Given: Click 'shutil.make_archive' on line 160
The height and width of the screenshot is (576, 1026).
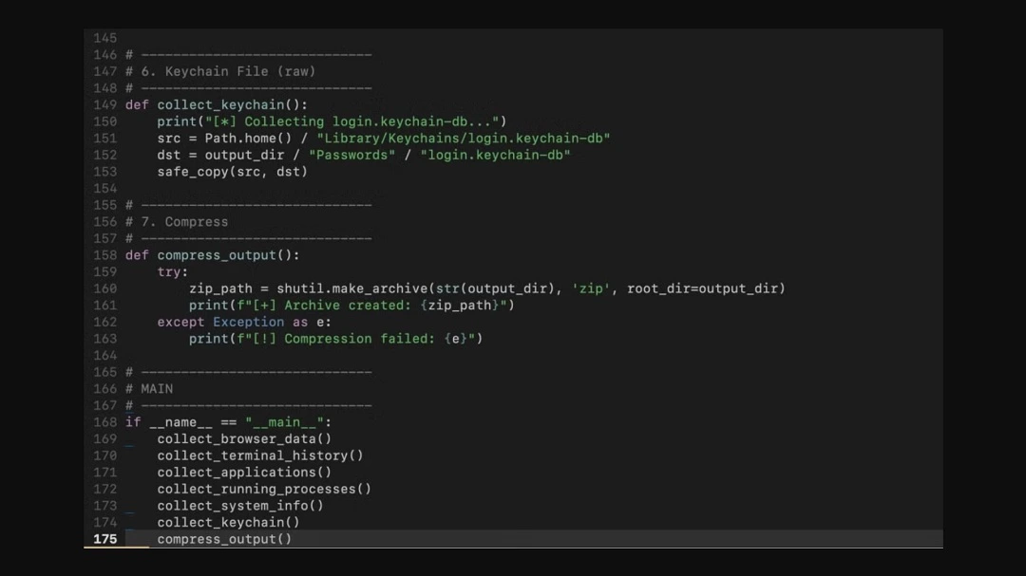Looking at the screenshot, I should (352, 288).
